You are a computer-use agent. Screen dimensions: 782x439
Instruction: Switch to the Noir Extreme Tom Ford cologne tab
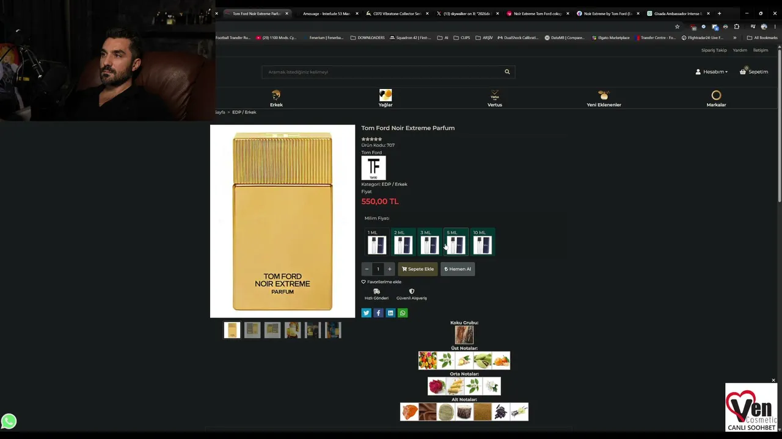538,13
